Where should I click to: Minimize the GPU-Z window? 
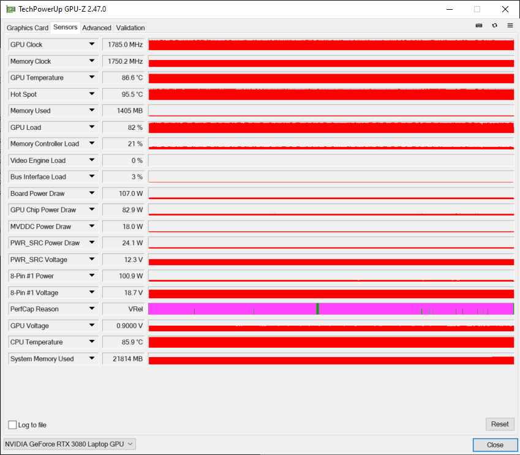(450, 9)
